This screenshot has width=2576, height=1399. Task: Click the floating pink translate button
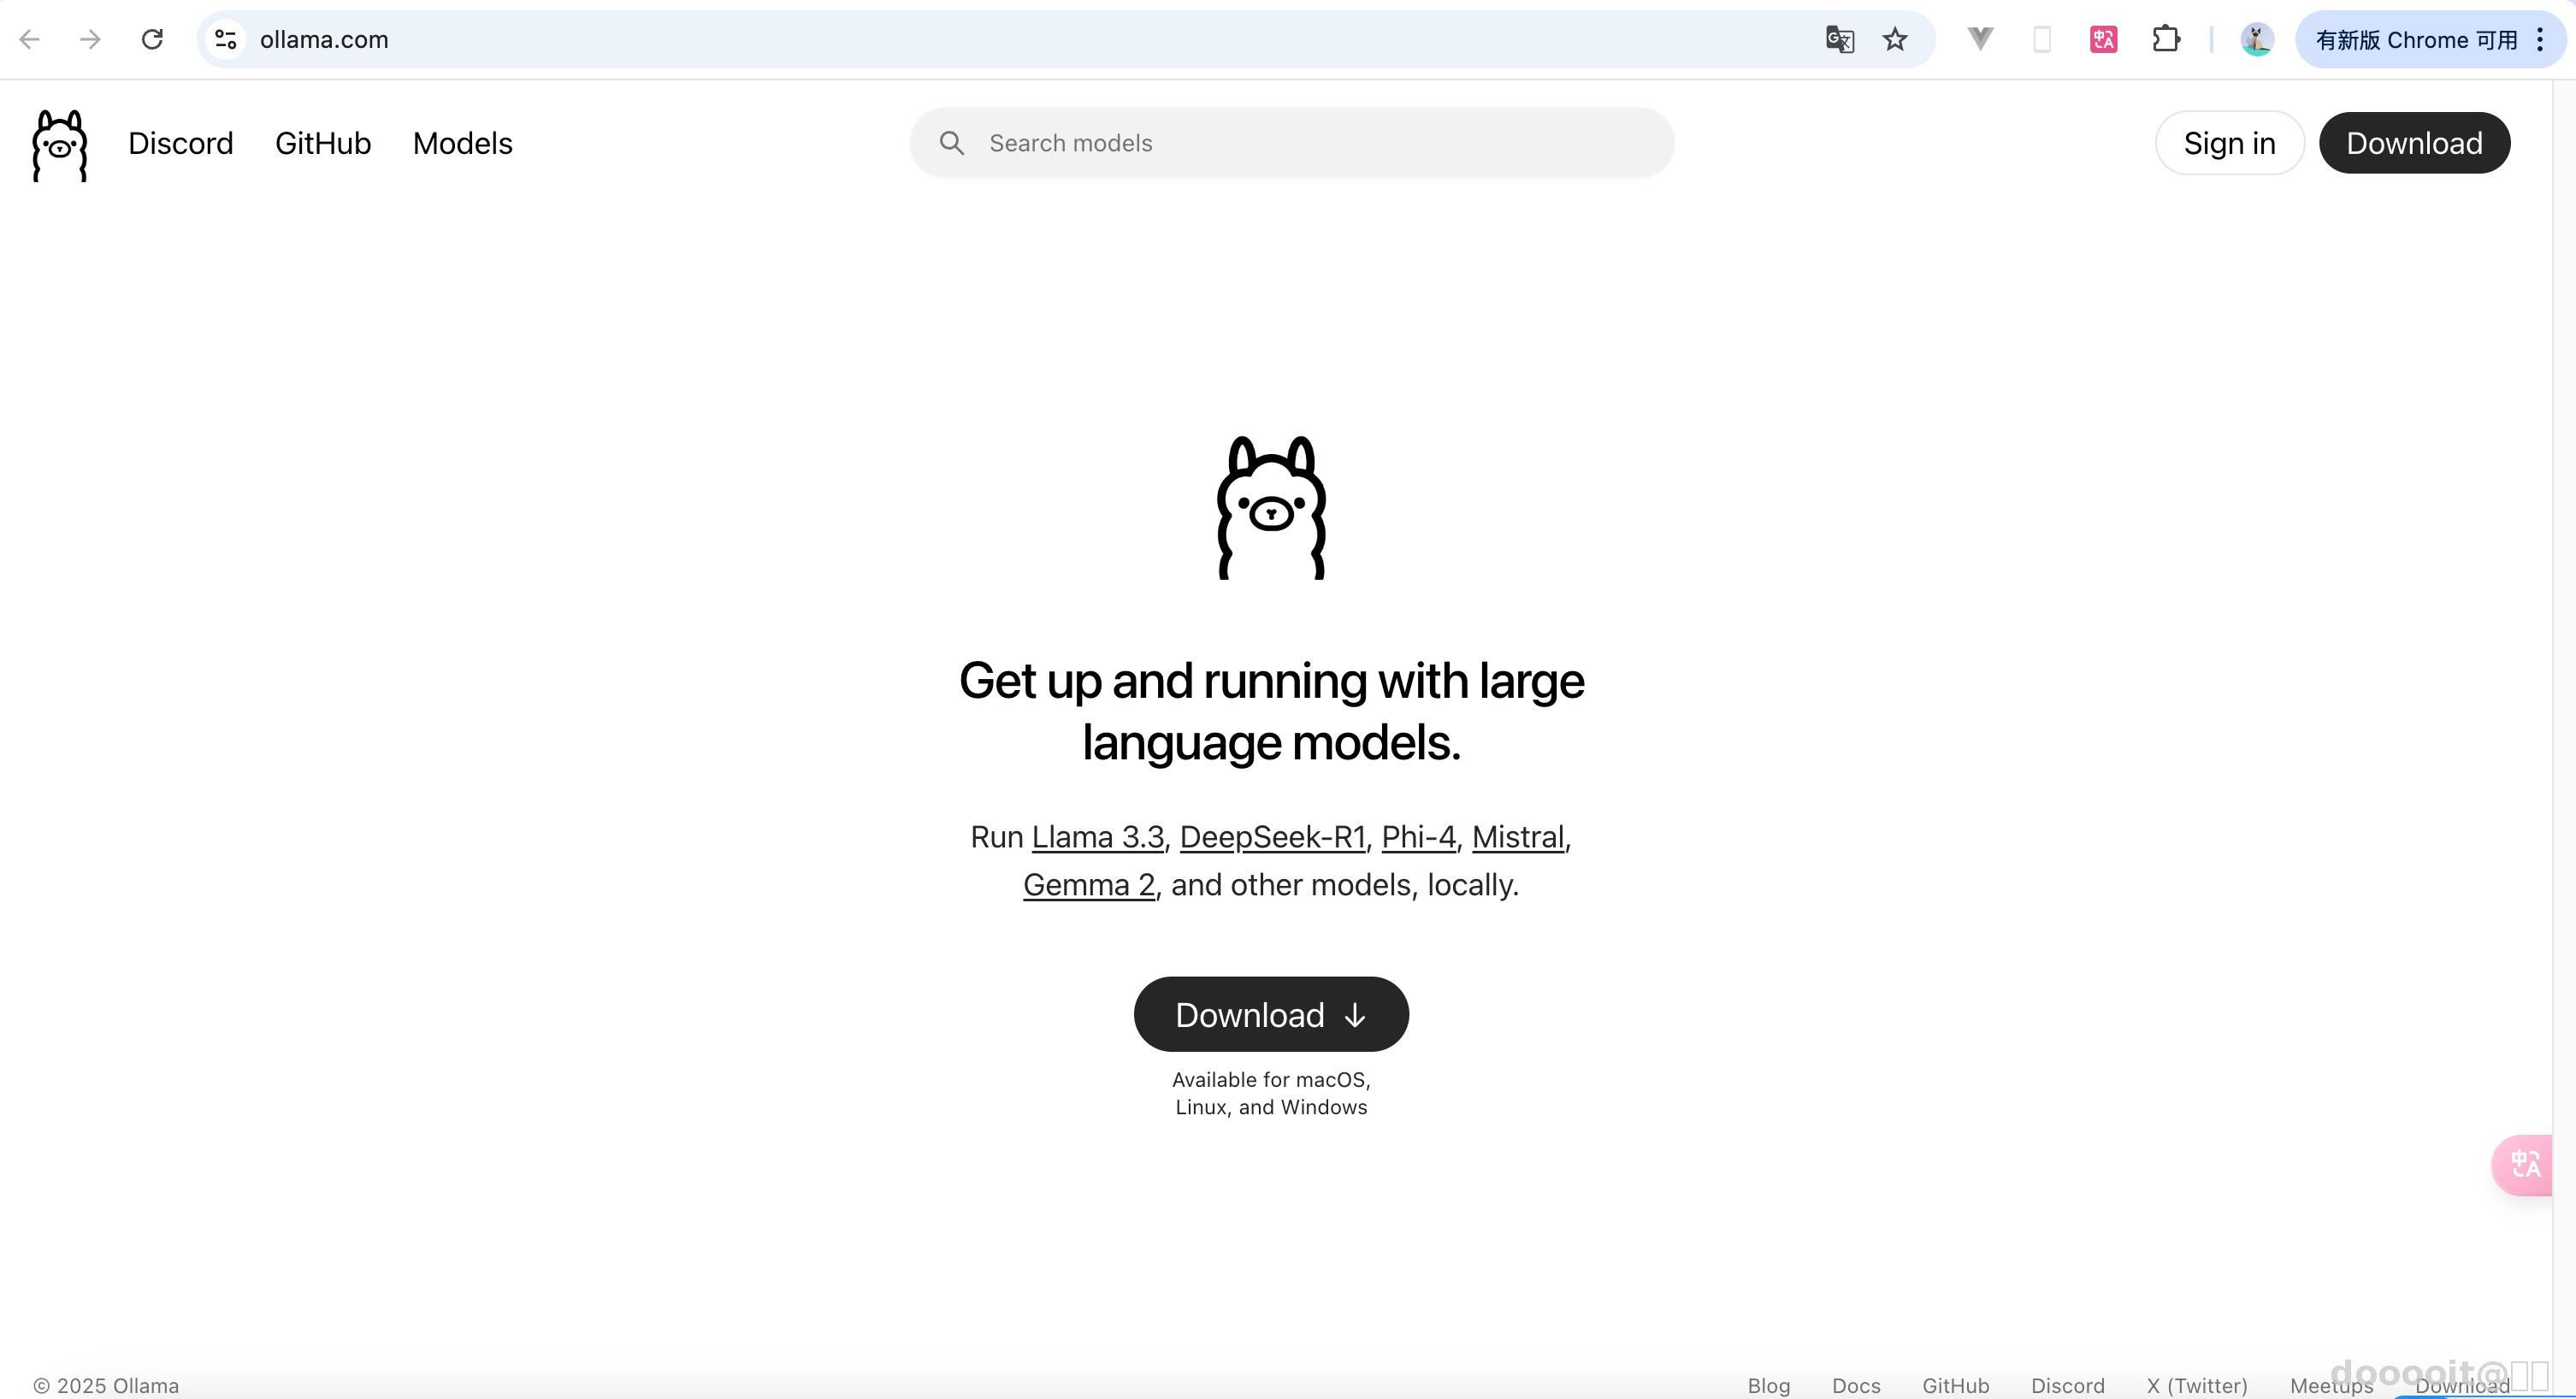[2524, 1164]
